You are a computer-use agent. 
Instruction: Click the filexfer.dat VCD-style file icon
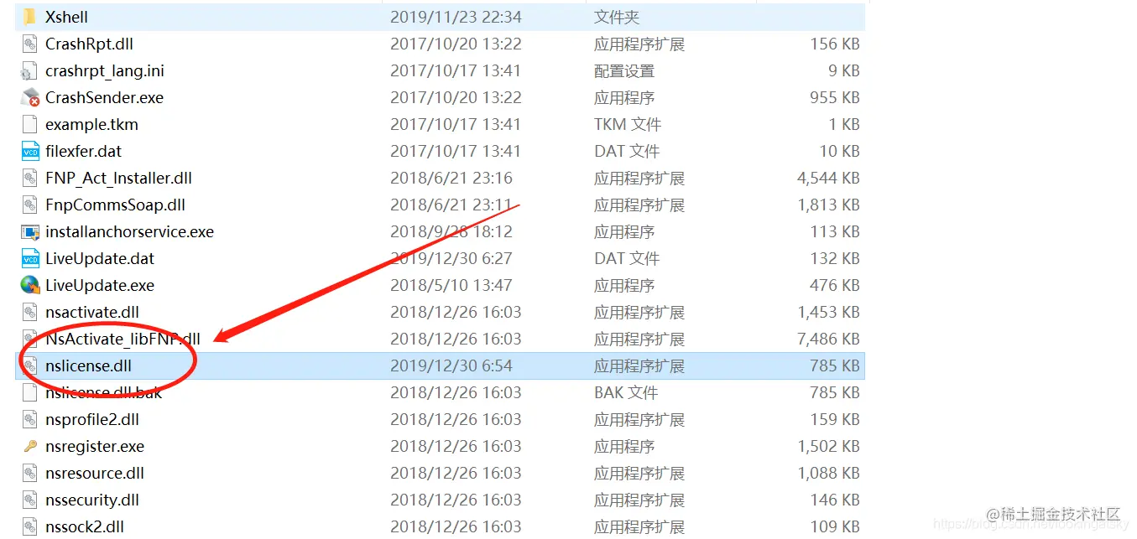tap(29, 151)
